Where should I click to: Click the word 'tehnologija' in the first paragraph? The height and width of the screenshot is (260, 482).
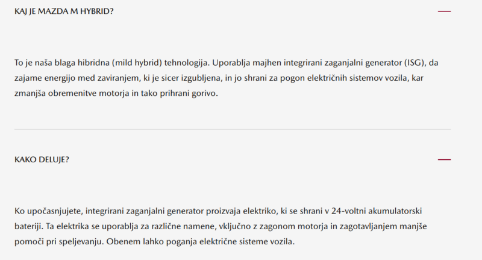(x=185, y=62)
